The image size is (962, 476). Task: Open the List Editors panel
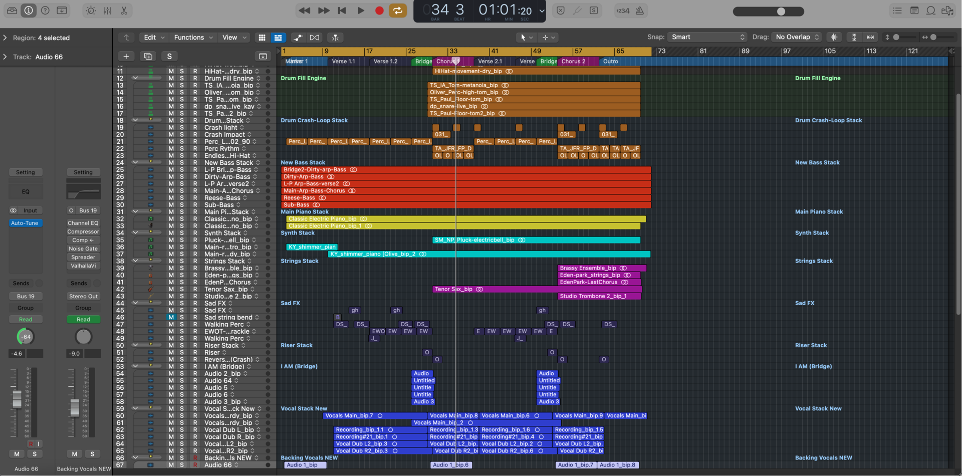coord(897,10)
